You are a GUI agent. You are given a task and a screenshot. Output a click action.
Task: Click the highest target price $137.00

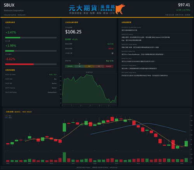(x=111, y=44)
